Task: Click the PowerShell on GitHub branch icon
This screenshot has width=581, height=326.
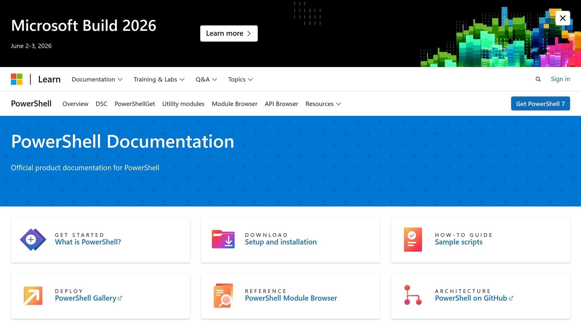Action: [412, 295]
